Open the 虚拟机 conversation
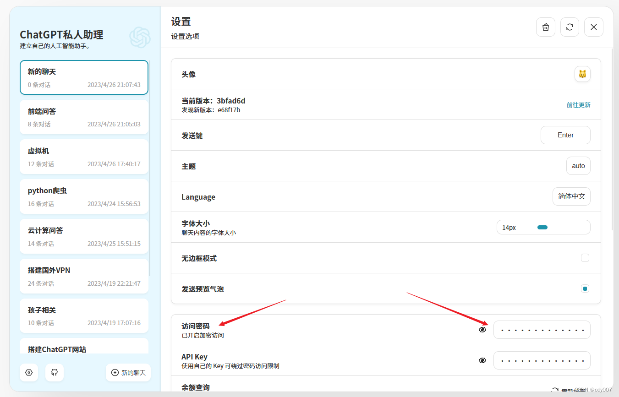This screenshot has height=397, width=619. 84,157
